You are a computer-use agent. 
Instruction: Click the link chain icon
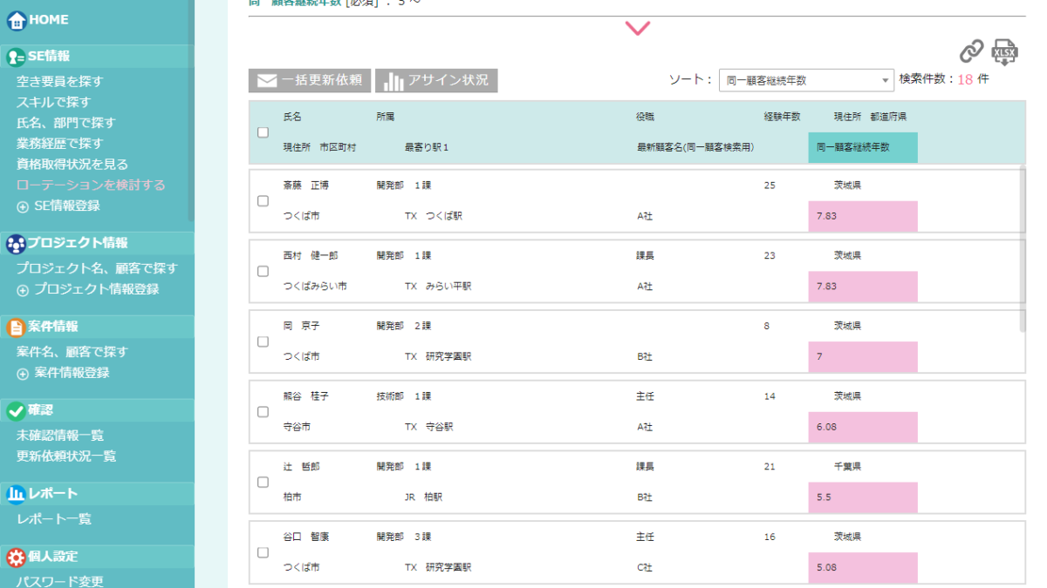(971, 51)
